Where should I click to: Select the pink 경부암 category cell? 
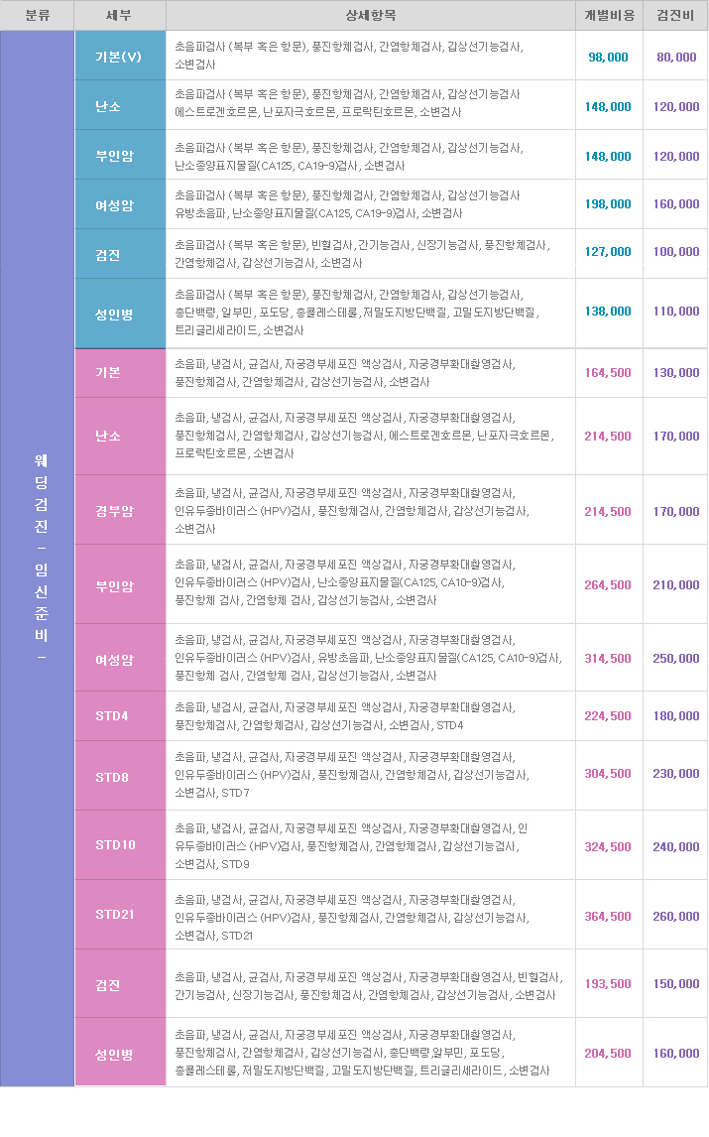point(120,511)
